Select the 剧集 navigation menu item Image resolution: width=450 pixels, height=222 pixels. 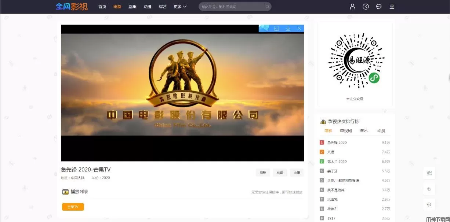(132, 6)
